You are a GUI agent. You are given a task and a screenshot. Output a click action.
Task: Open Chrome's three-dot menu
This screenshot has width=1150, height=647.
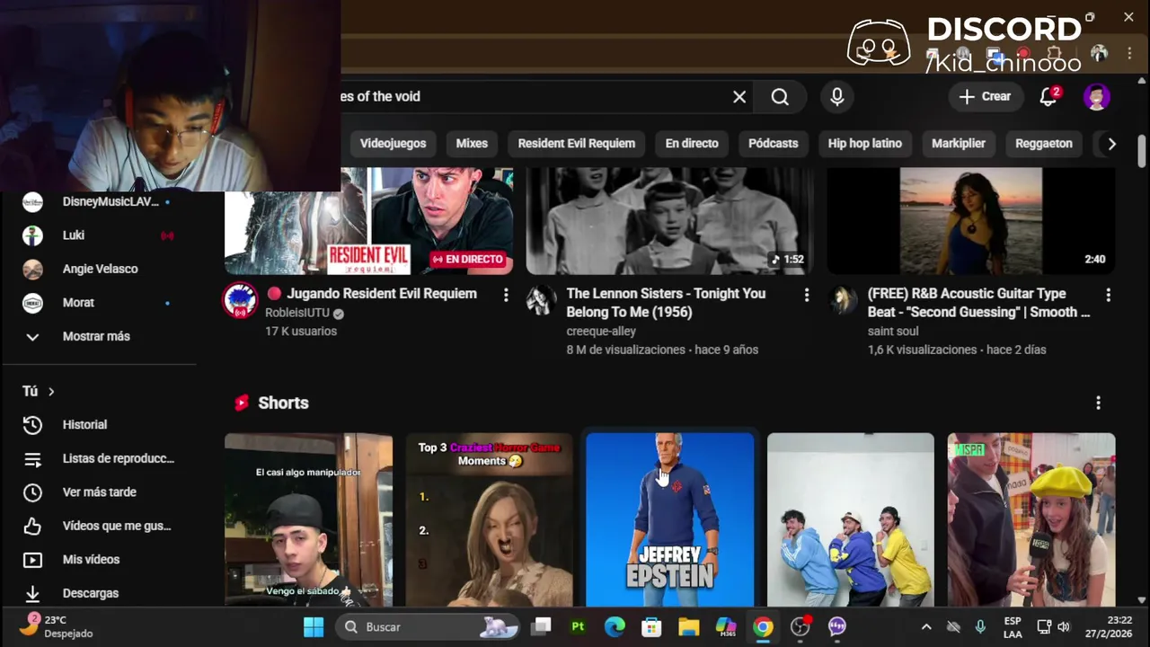[x=1129, y=54]
